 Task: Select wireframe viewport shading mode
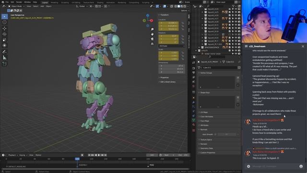[x=176, y=6]
